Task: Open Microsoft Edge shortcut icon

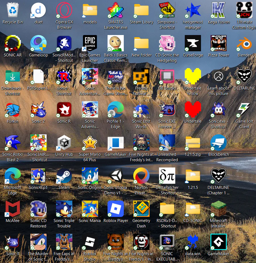Action: point(13,176)
